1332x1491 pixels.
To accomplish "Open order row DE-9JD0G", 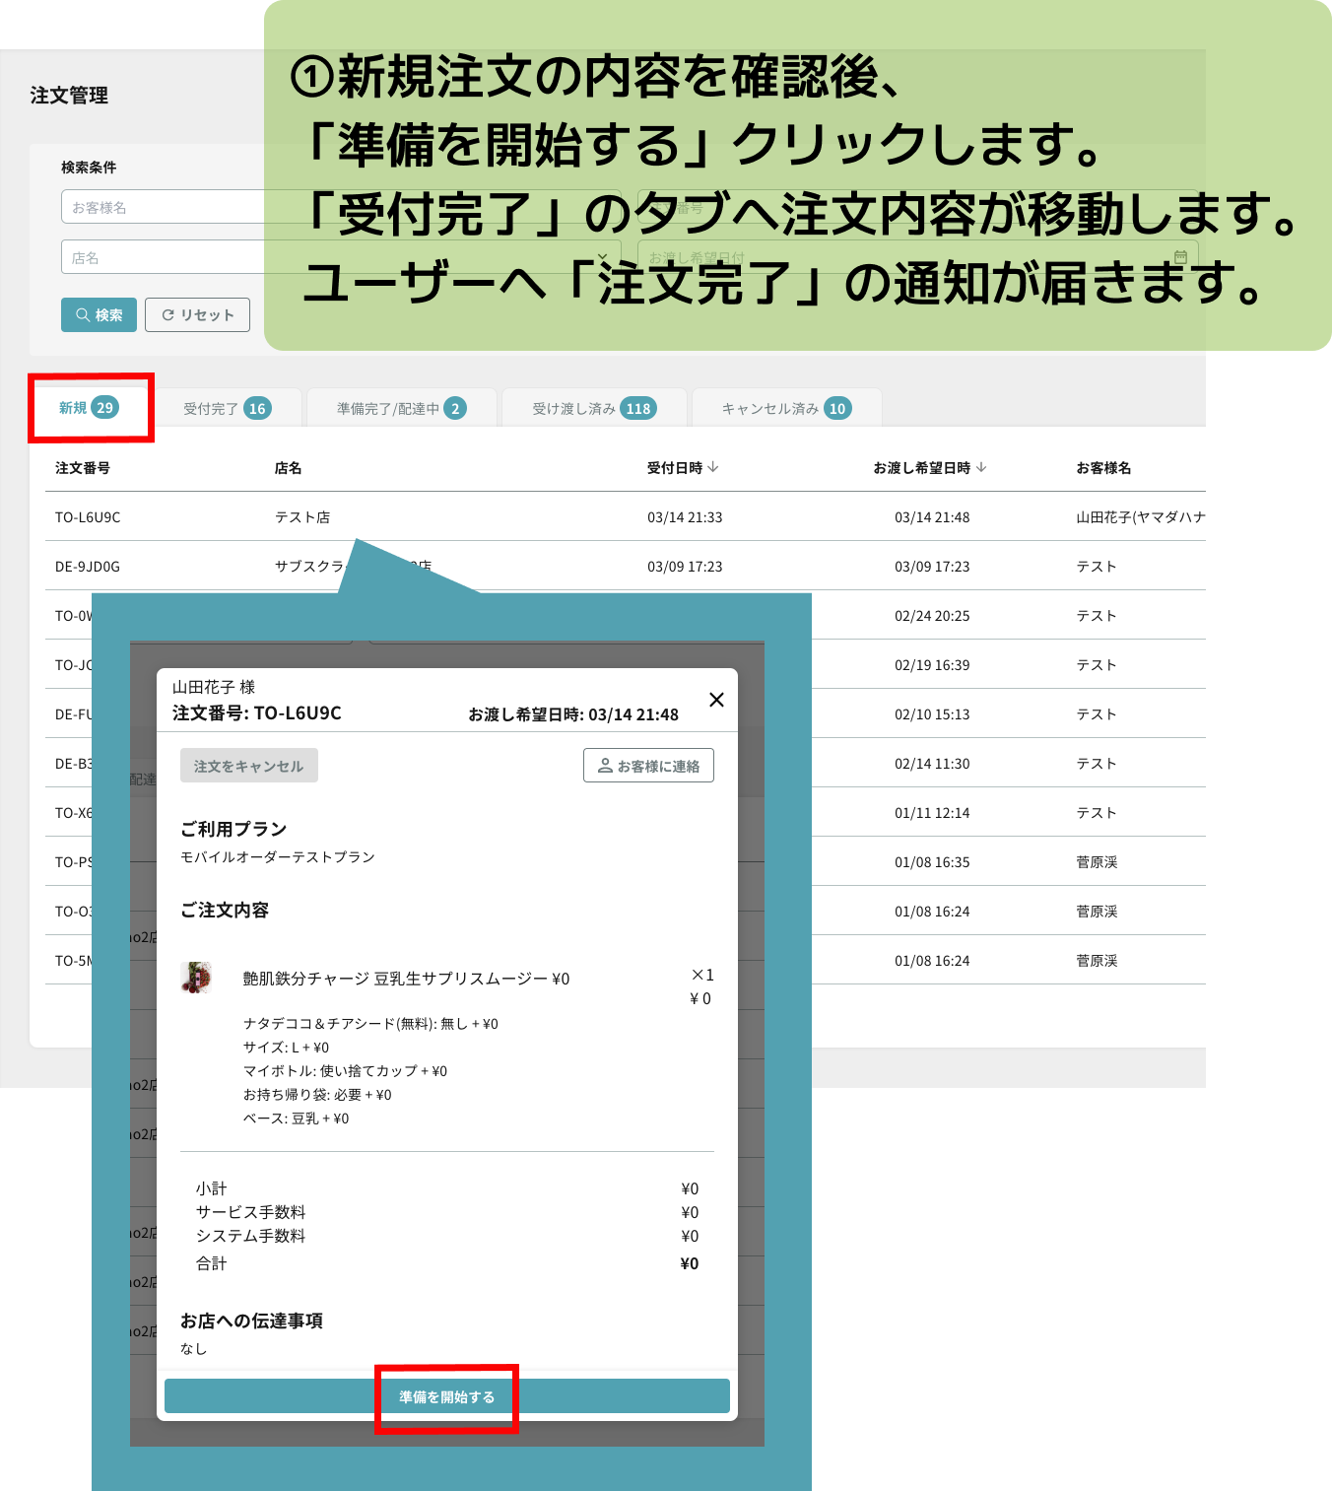I will [x=625, y=566].
